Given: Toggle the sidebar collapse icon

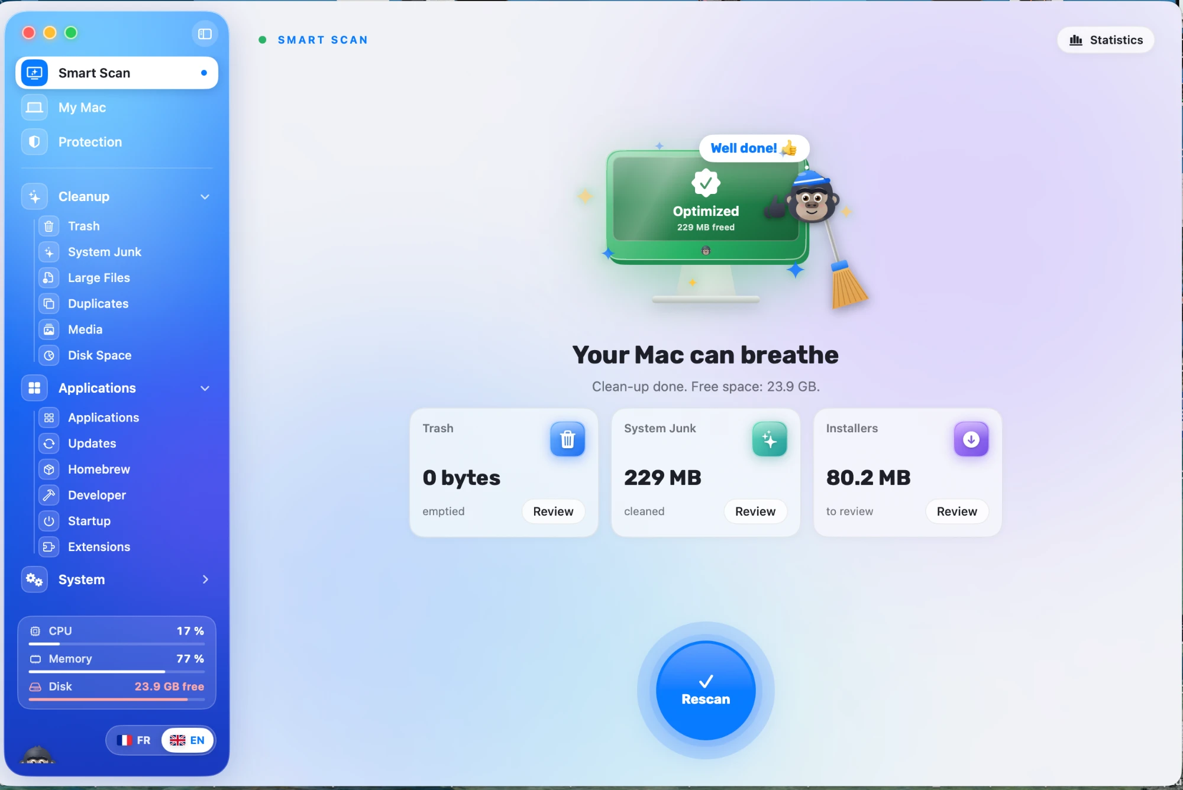Looking at the screenshot, I should 205,34.
